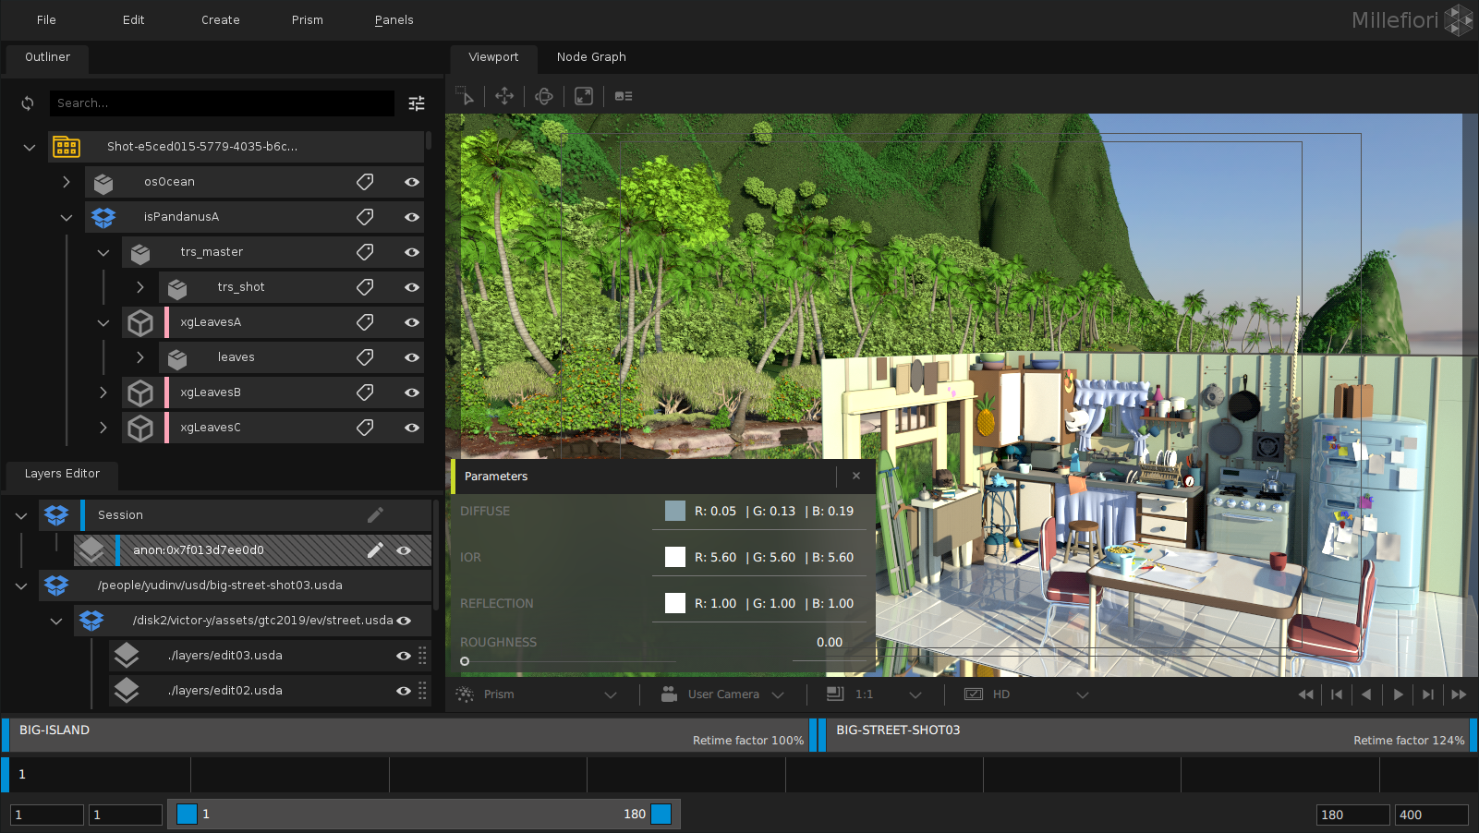Activate the selection tool in viewport toolbar
1479x833 pixels.
pos(465,96)
